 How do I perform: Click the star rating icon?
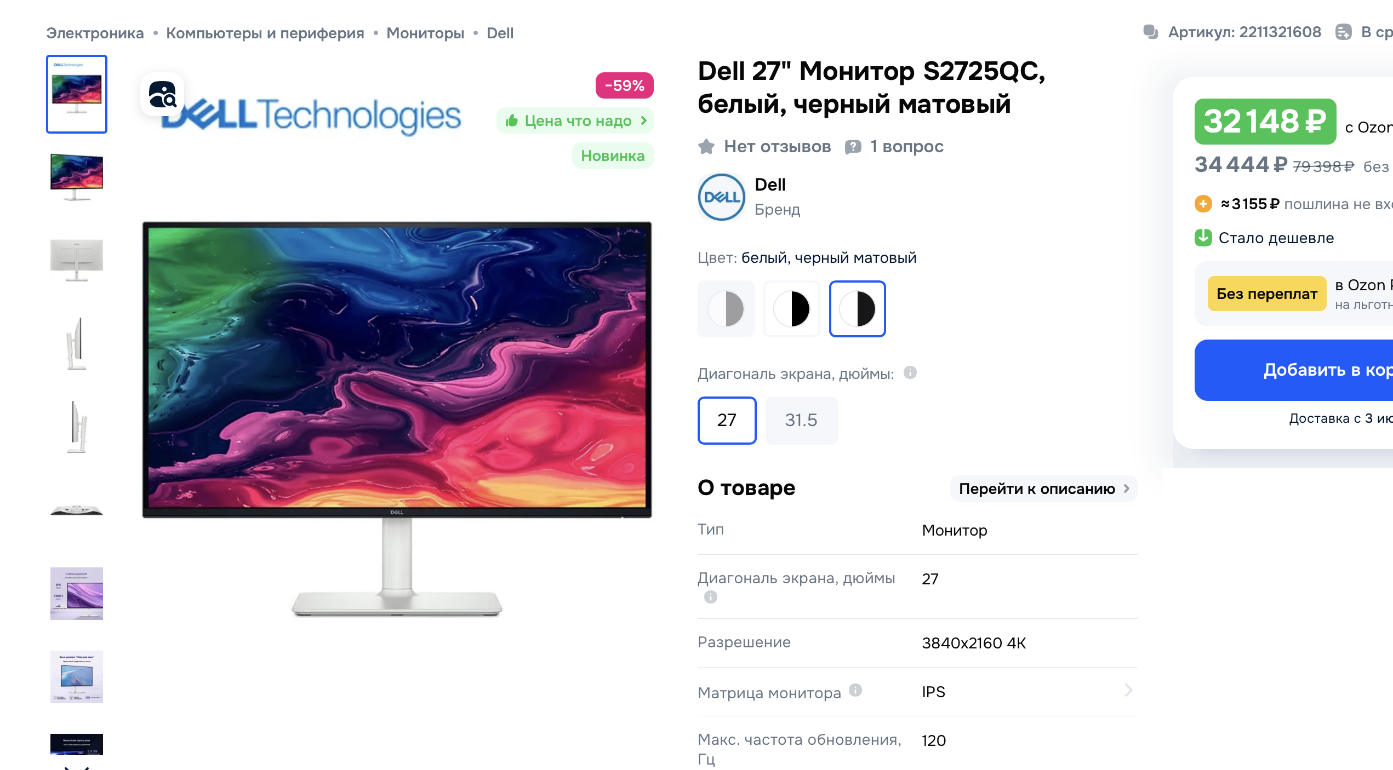point(706,146)
